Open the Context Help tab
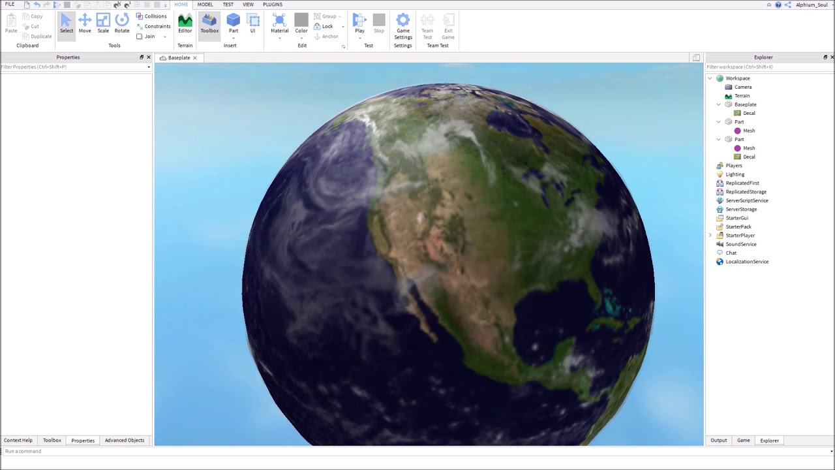 [18, 441]
